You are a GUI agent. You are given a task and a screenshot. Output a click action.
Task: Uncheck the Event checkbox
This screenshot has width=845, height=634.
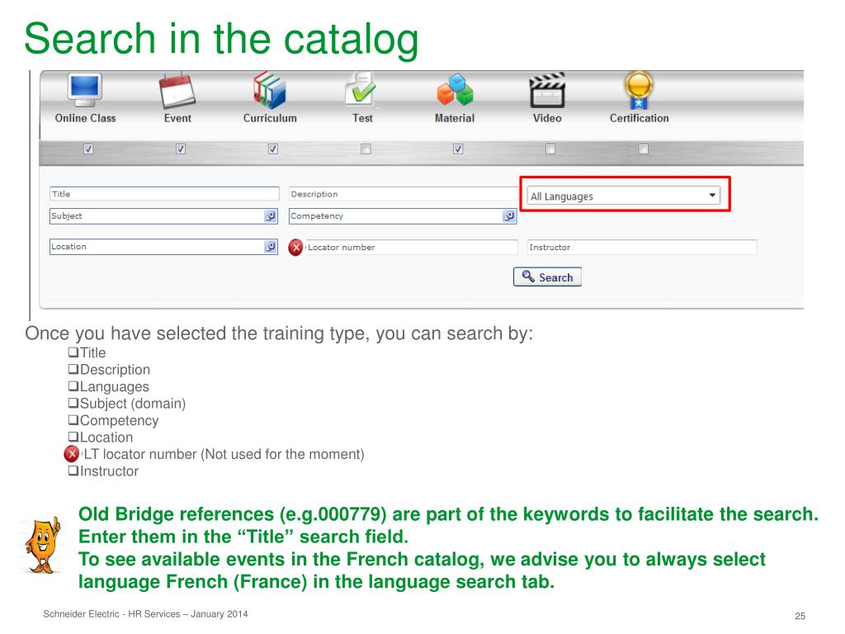pyautogui.click(x=181, y=149)
